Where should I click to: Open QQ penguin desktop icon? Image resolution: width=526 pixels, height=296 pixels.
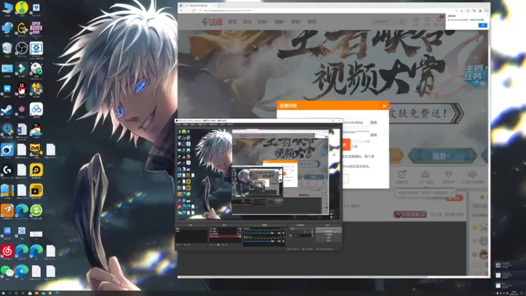pos(22,89)
